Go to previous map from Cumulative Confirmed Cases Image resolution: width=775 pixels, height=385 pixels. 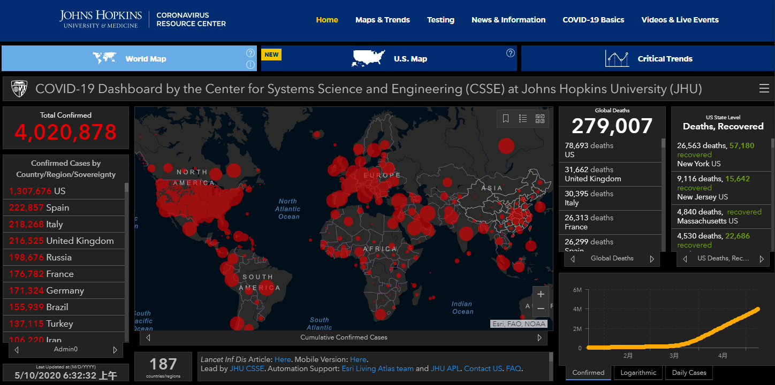(148, 337)
